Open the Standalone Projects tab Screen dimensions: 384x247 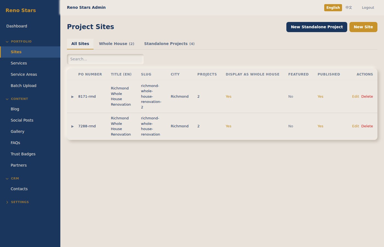pos(169,44)
